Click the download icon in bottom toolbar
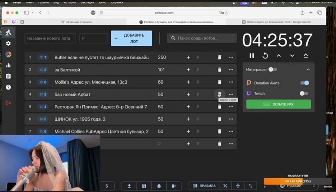 (129, 186)
